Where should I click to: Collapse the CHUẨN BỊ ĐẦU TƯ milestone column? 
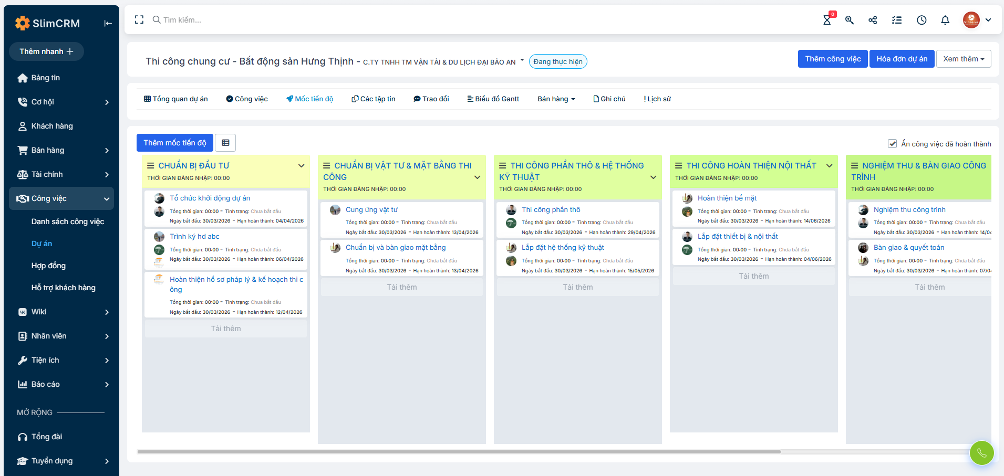301,166
